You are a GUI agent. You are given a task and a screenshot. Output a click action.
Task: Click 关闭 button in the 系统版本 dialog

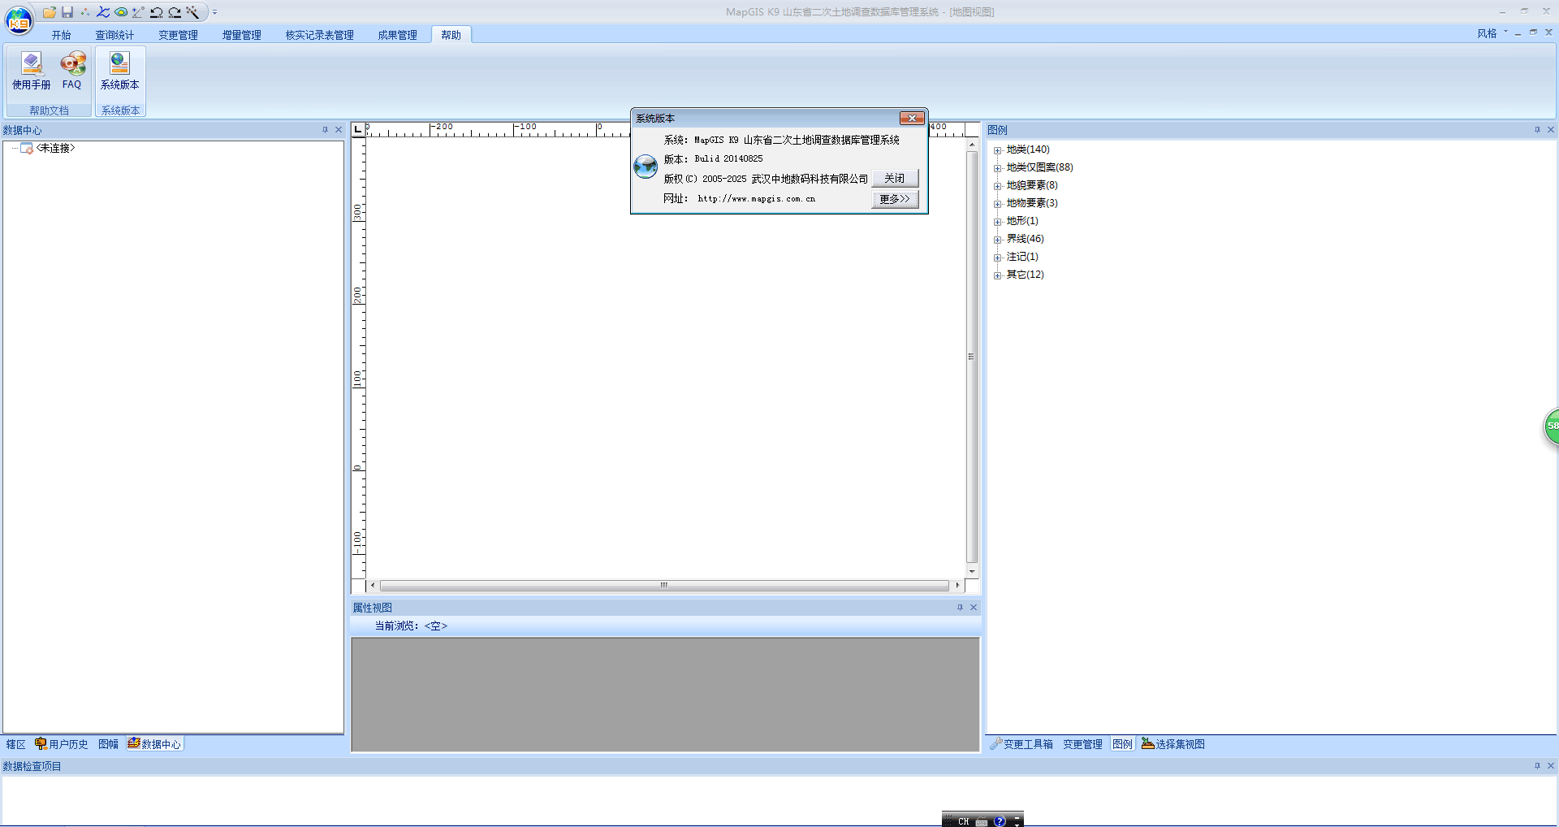(895, 178)
